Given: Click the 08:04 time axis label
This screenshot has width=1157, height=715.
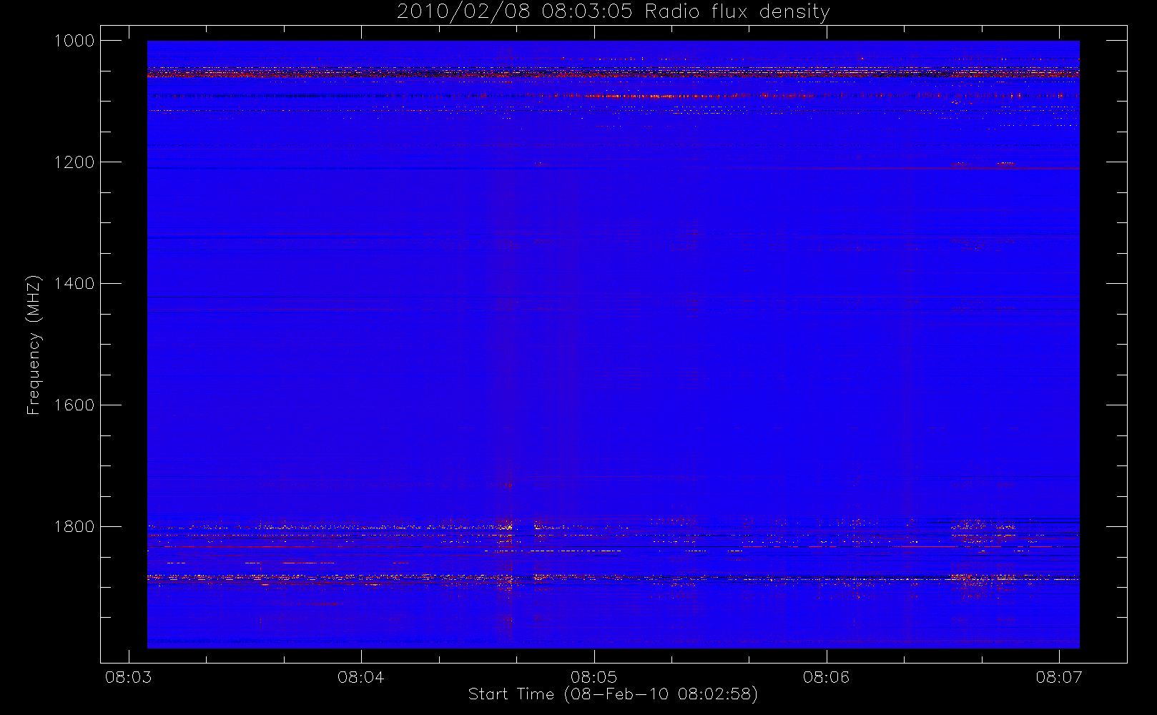Looking at the screenshot, I should (361, 677).
